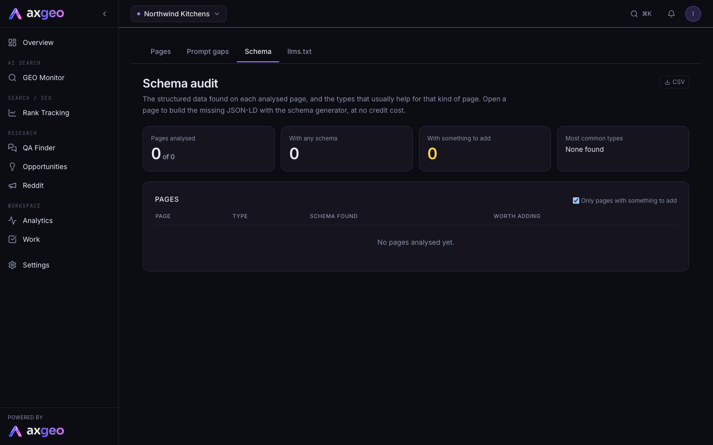
Task: Click the TYPE column header
Action: coord(240,216)
